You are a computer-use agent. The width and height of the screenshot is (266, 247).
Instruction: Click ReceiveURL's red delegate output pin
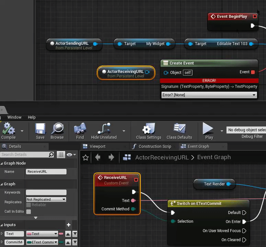tap(136, 180)
